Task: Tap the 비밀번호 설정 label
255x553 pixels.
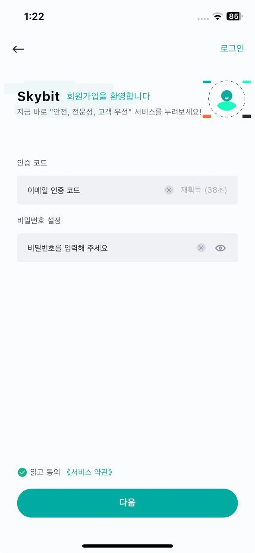Action: point(39,221)
